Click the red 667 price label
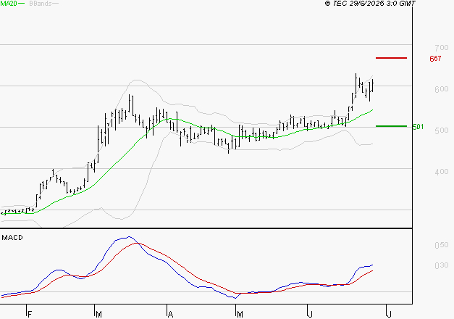 [x=435, y=58]
